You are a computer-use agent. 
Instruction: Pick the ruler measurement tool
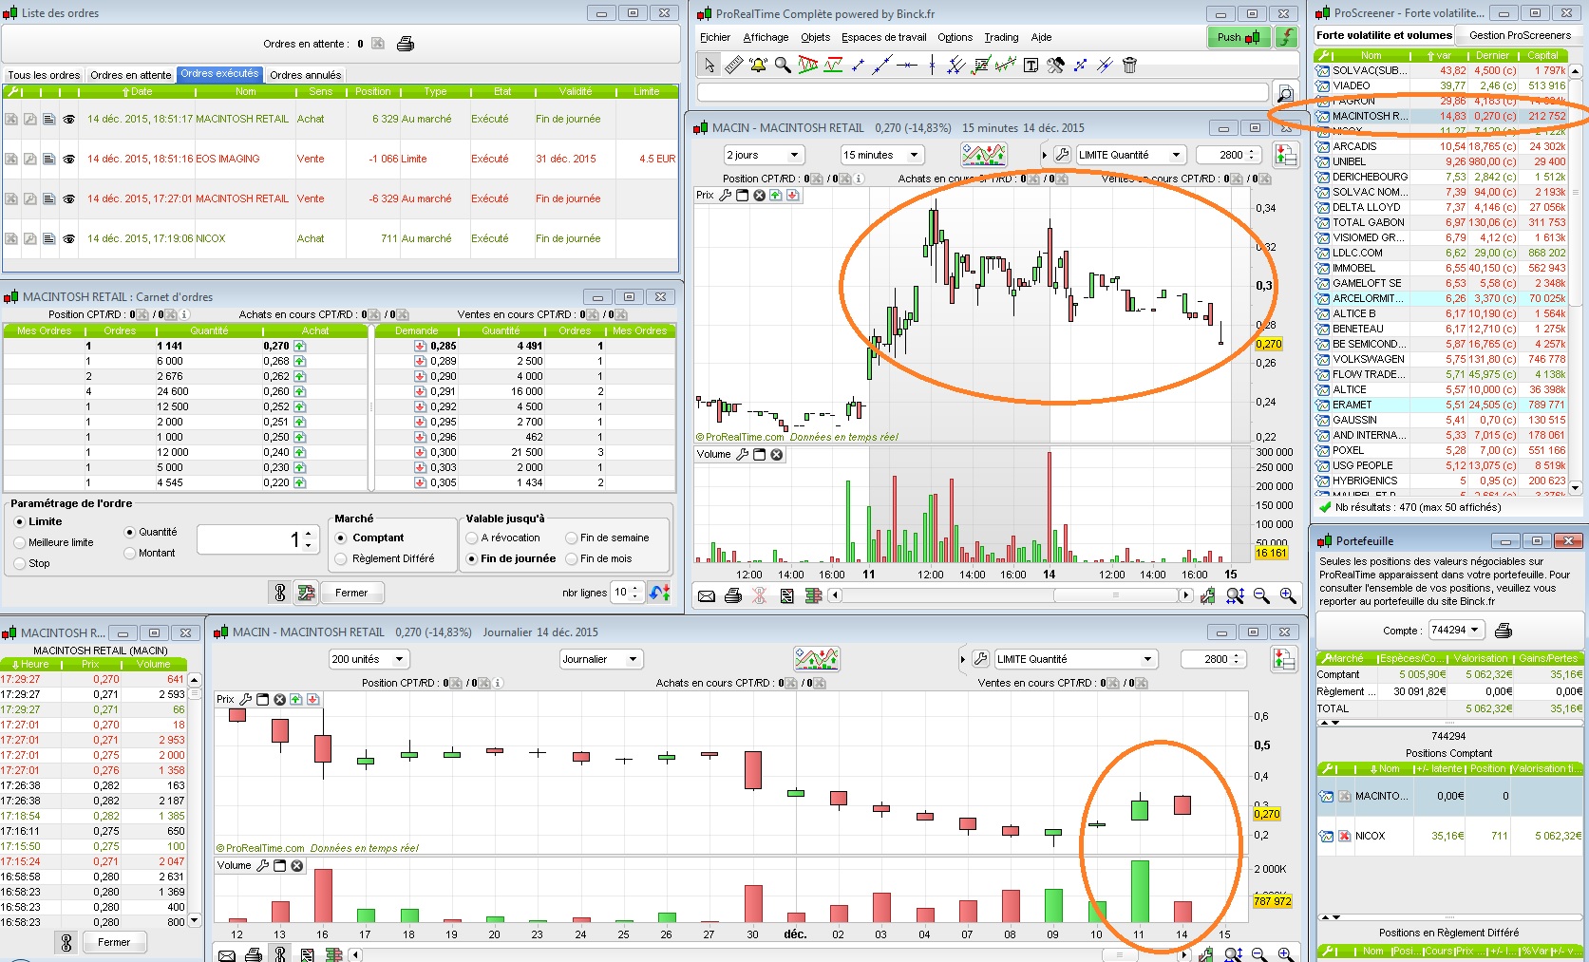pyautogui.click(x=733, y=65)
